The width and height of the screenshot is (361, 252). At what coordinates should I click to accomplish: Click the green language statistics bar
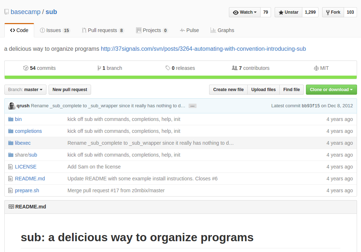pos(181,77)
